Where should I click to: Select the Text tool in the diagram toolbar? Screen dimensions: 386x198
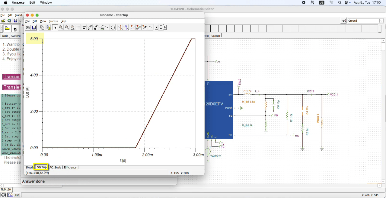pos(84,27)
